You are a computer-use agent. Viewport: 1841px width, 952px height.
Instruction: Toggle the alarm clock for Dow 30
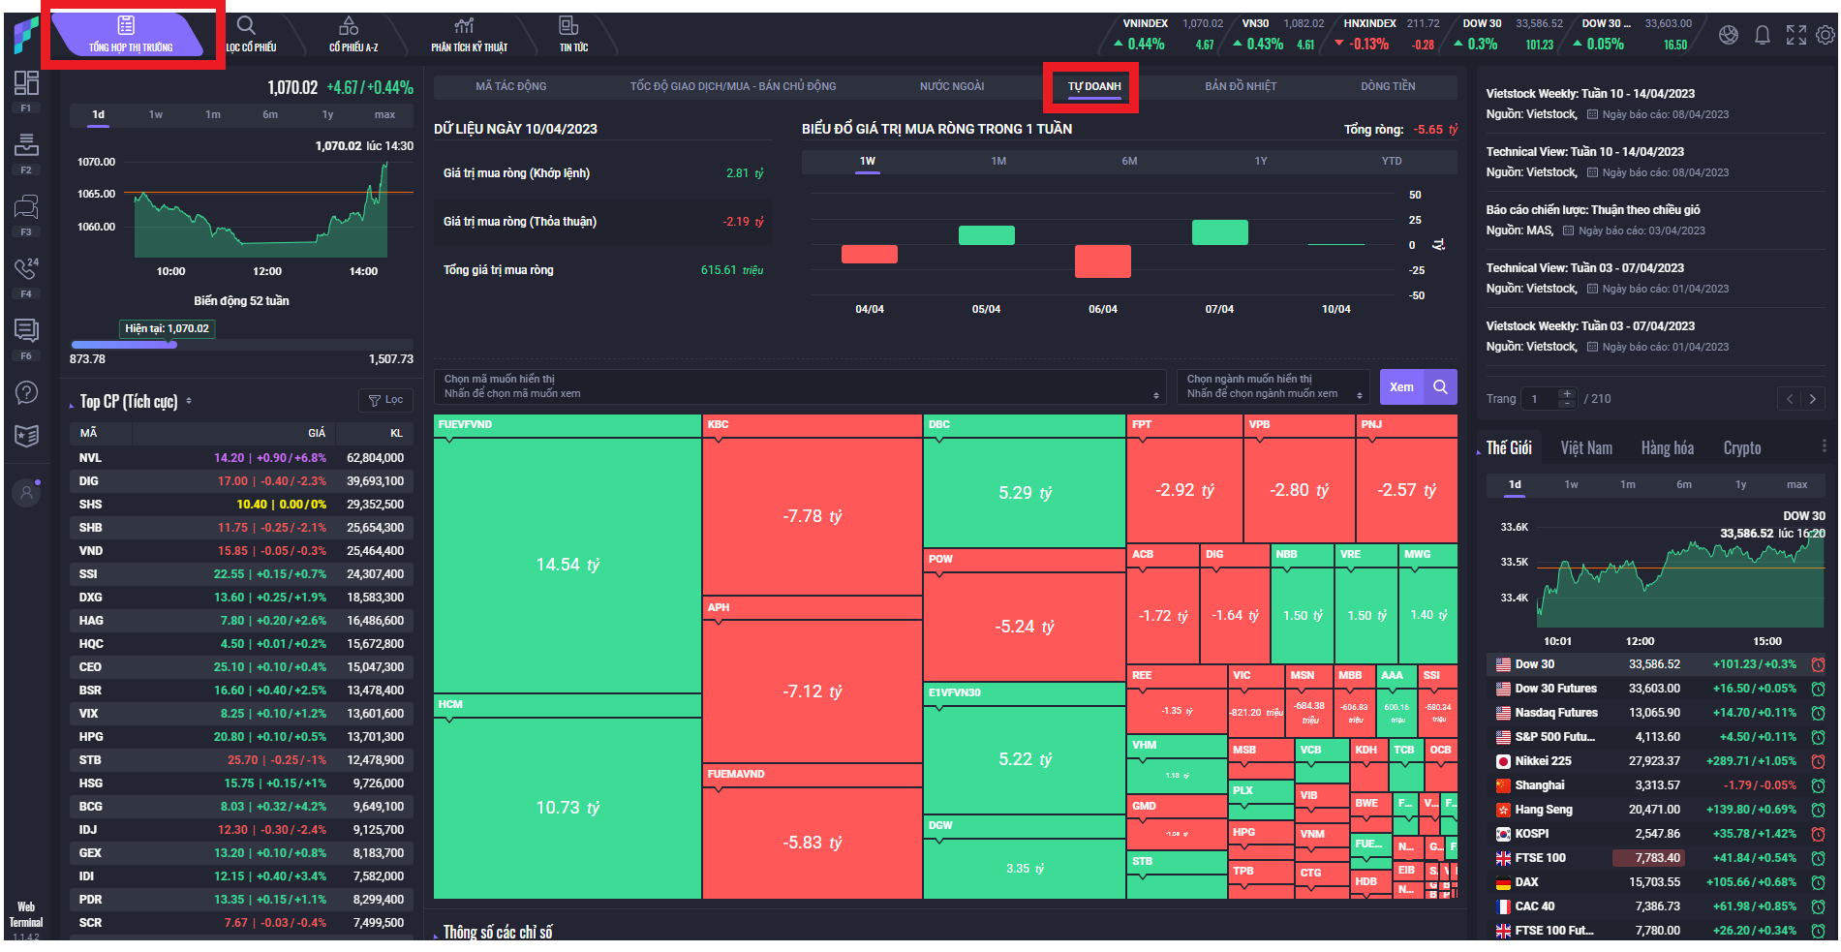pos(1818,664)
